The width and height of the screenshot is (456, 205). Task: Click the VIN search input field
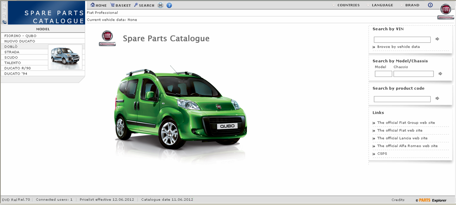(x=402, y=40)
